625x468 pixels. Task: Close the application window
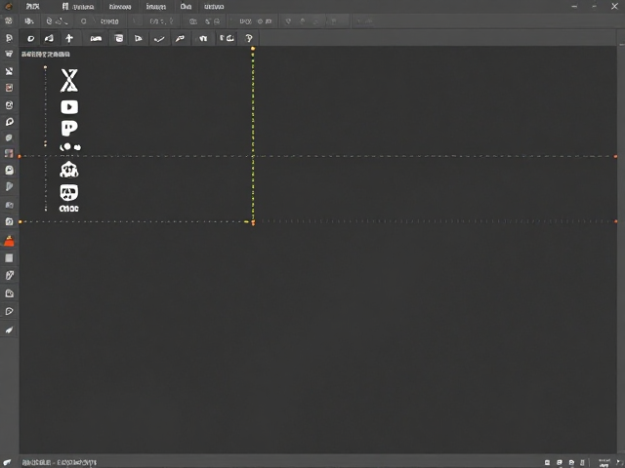(614, 7)
